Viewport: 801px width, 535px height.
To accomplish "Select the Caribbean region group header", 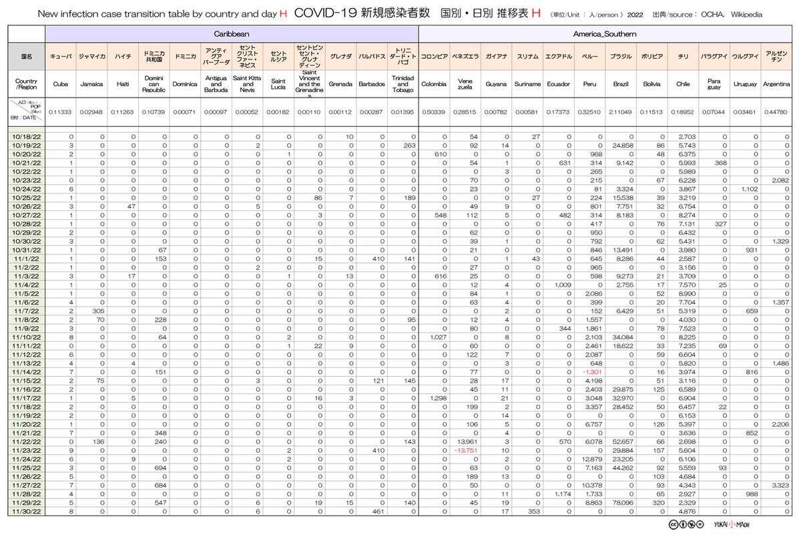I will [x=232, y=33].
